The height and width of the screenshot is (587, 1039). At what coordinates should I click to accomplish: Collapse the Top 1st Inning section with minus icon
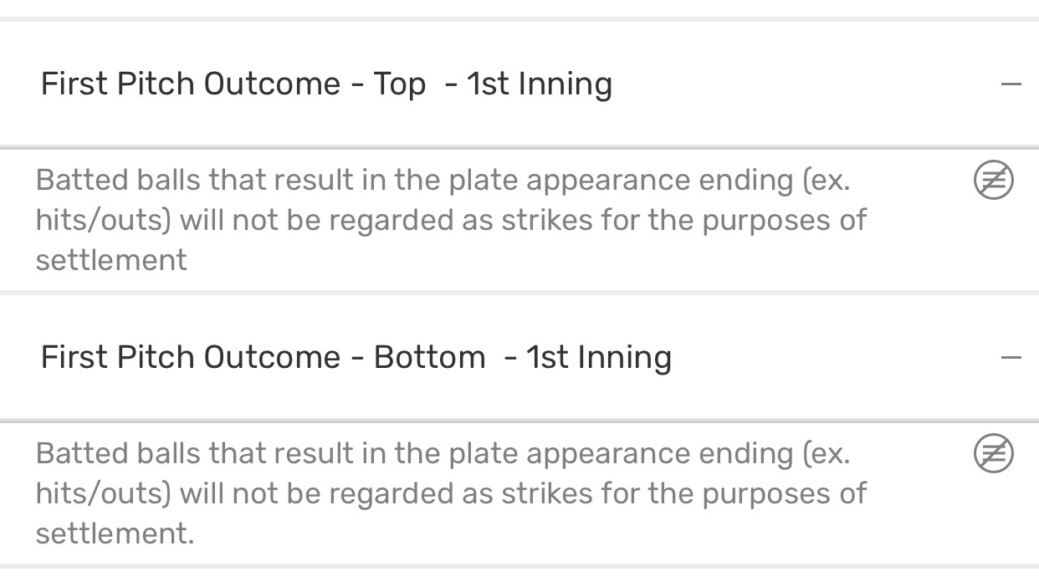[x=1011, y=84]
